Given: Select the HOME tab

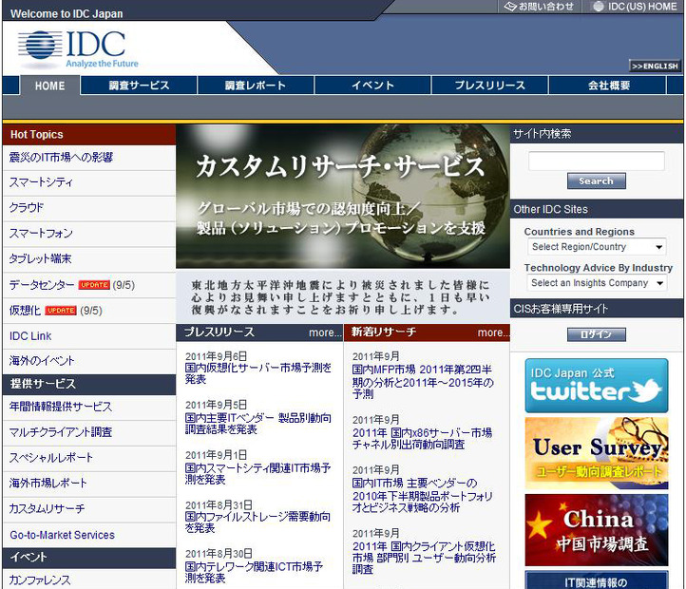Looking at the screenshot, I should coord(49,85).
